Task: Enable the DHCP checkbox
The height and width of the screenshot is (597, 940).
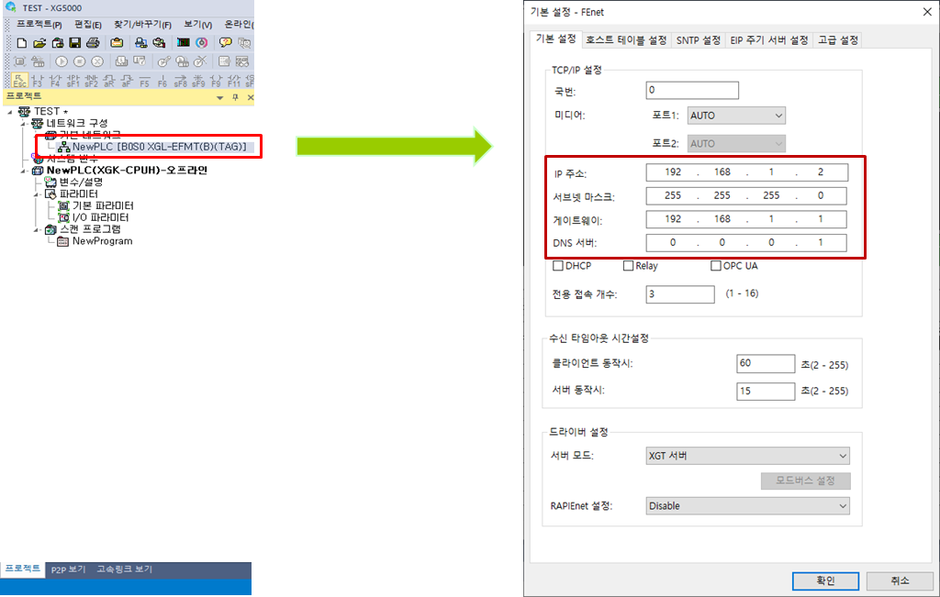Action: tap(557, 265)
